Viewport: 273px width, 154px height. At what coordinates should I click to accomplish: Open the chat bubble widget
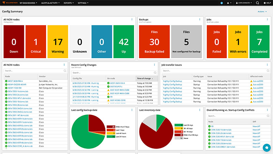pyautogui.click(x=267, y=148)
